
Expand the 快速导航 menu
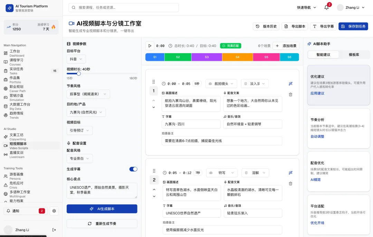coord(306,8)
